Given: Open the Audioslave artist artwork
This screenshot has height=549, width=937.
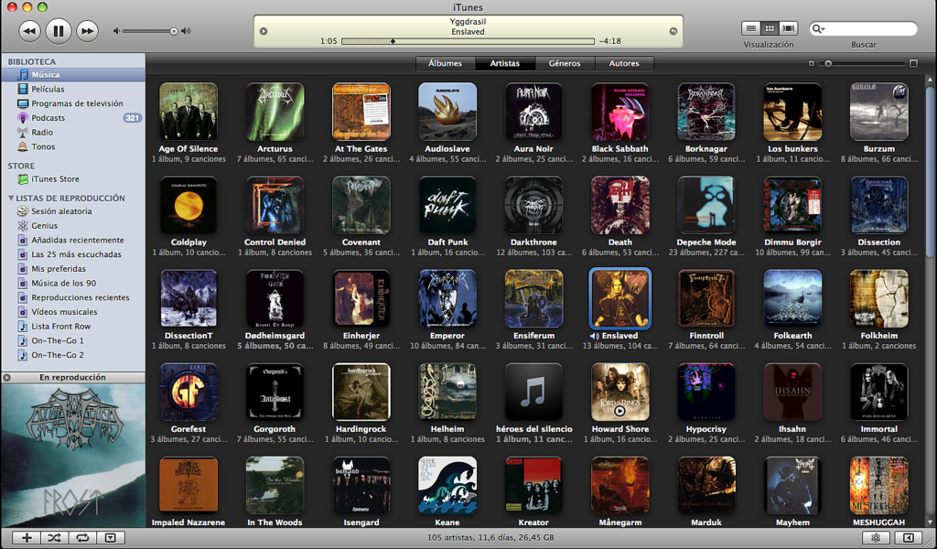Looking at the screenshot, I should (x=447, y=112).
